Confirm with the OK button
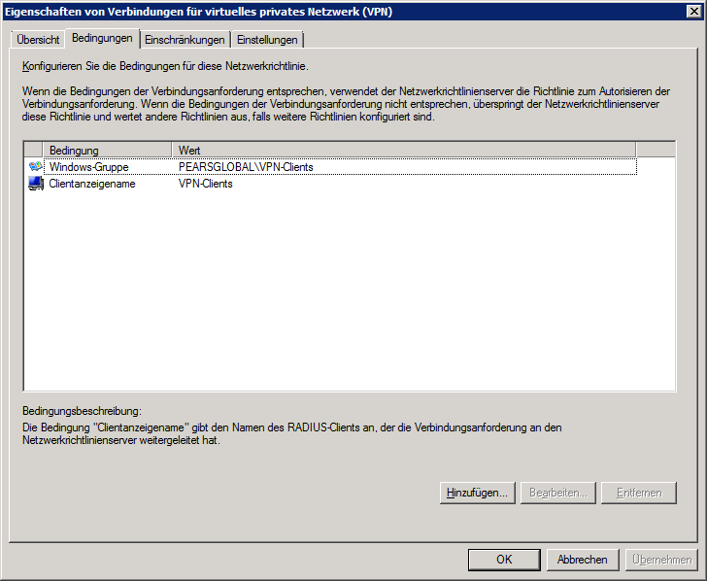The height and width of the screenshot is (581, 707). [504, 560]
